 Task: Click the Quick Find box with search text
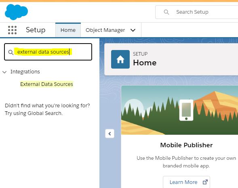[x=48, y=52]
